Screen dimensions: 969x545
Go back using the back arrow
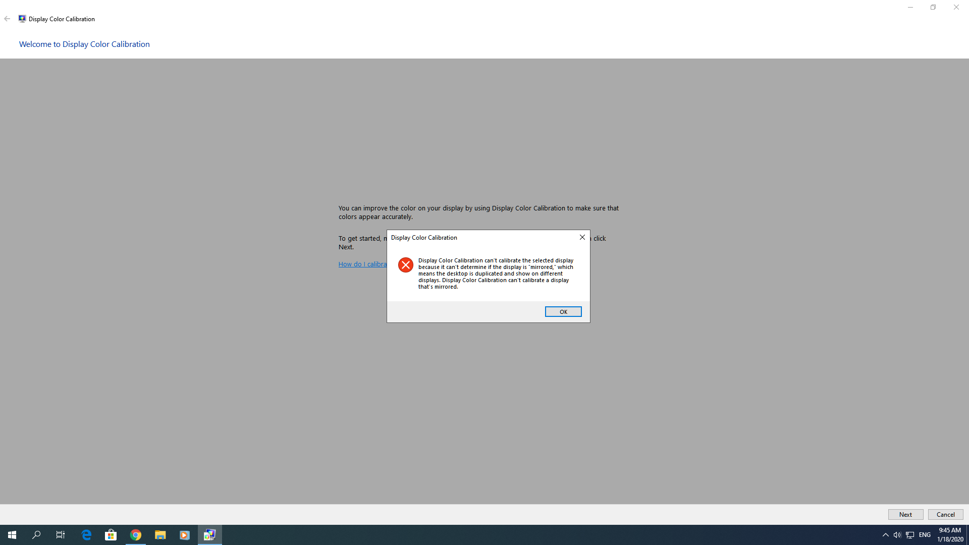7,19
